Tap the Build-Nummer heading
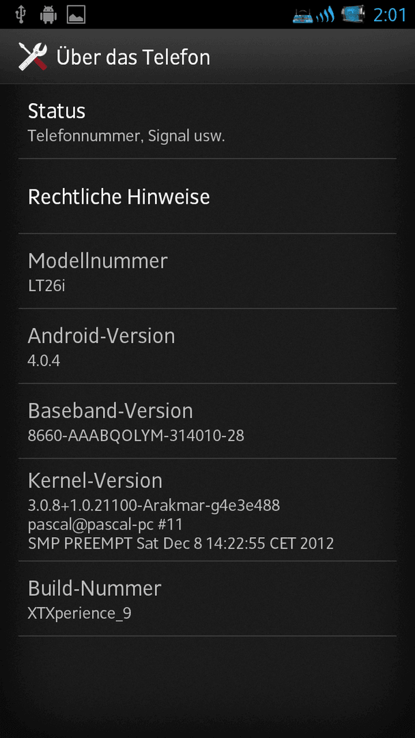 (94, 588)
